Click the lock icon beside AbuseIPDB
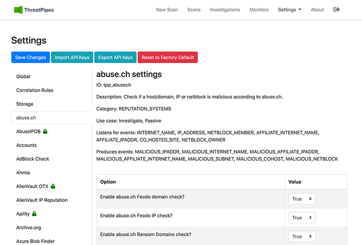 point(45,131)
